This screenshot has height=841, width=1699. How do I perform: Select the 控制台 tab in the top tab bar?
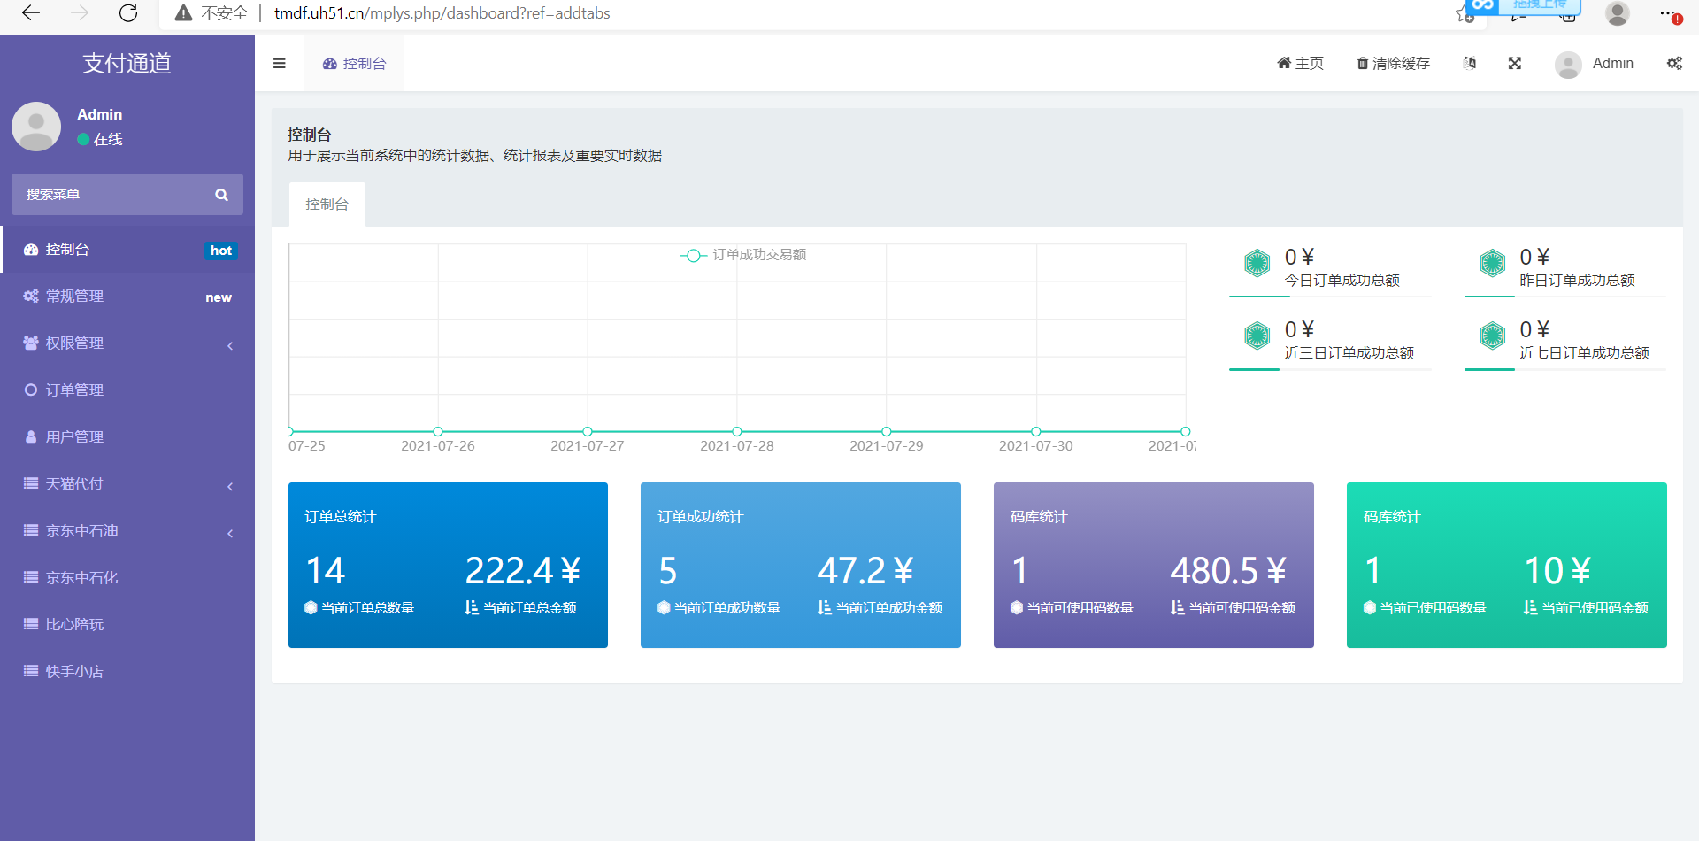[x=355, y=64]
